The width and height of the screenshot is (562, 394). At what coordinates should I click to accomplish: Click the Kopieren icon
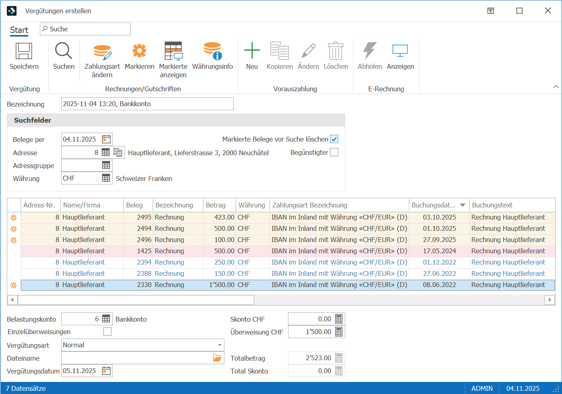[280, 51]
